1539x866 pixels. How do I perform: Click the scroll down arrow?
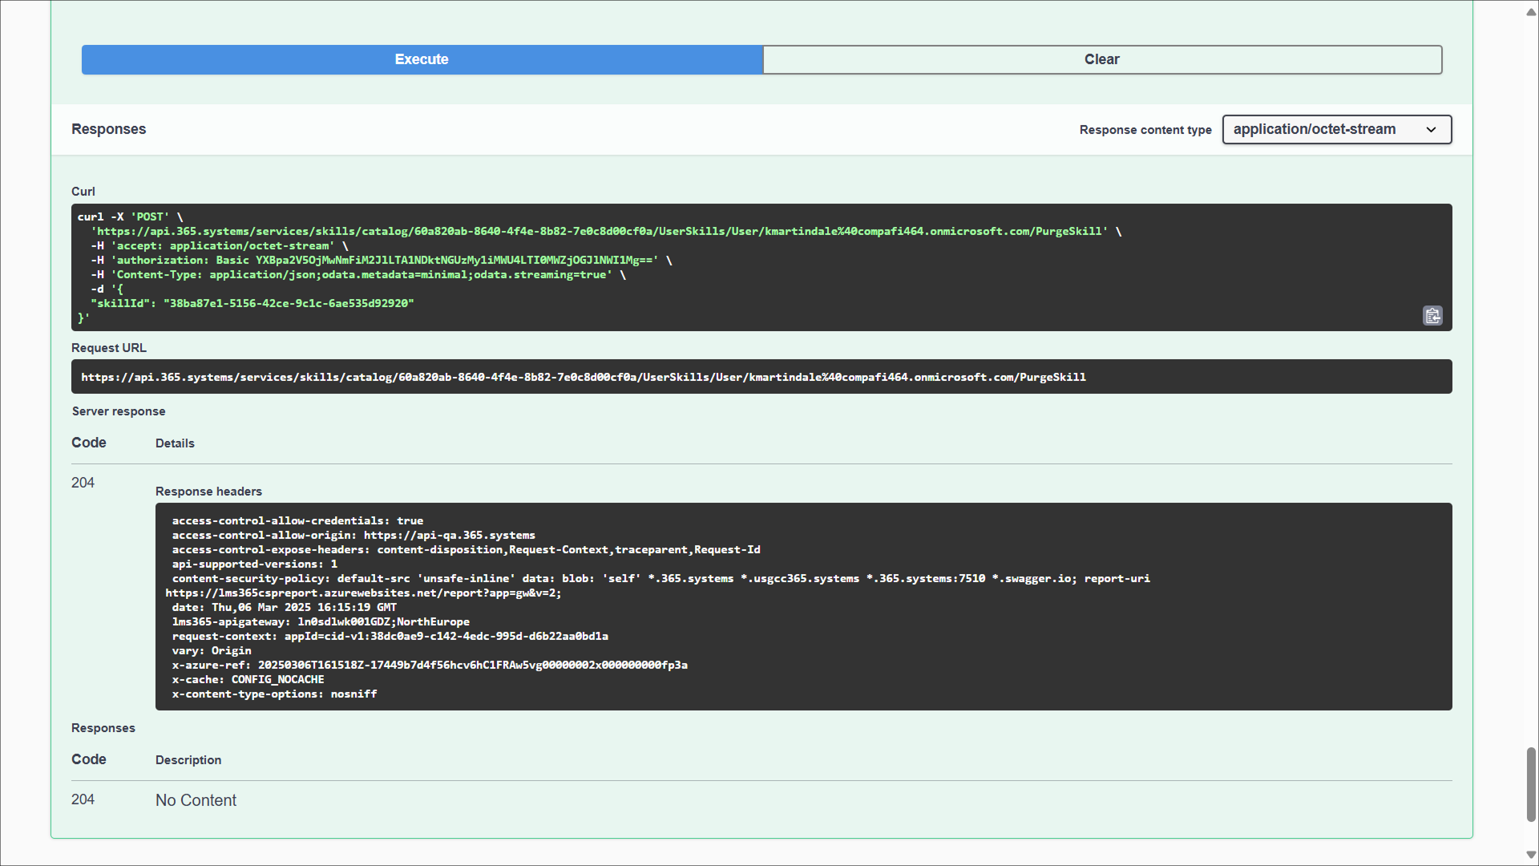click(x=1530, y=855)
